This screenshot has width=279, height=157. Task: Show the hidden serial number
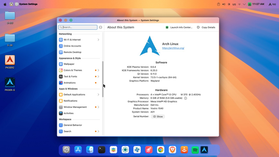[158, 117]
